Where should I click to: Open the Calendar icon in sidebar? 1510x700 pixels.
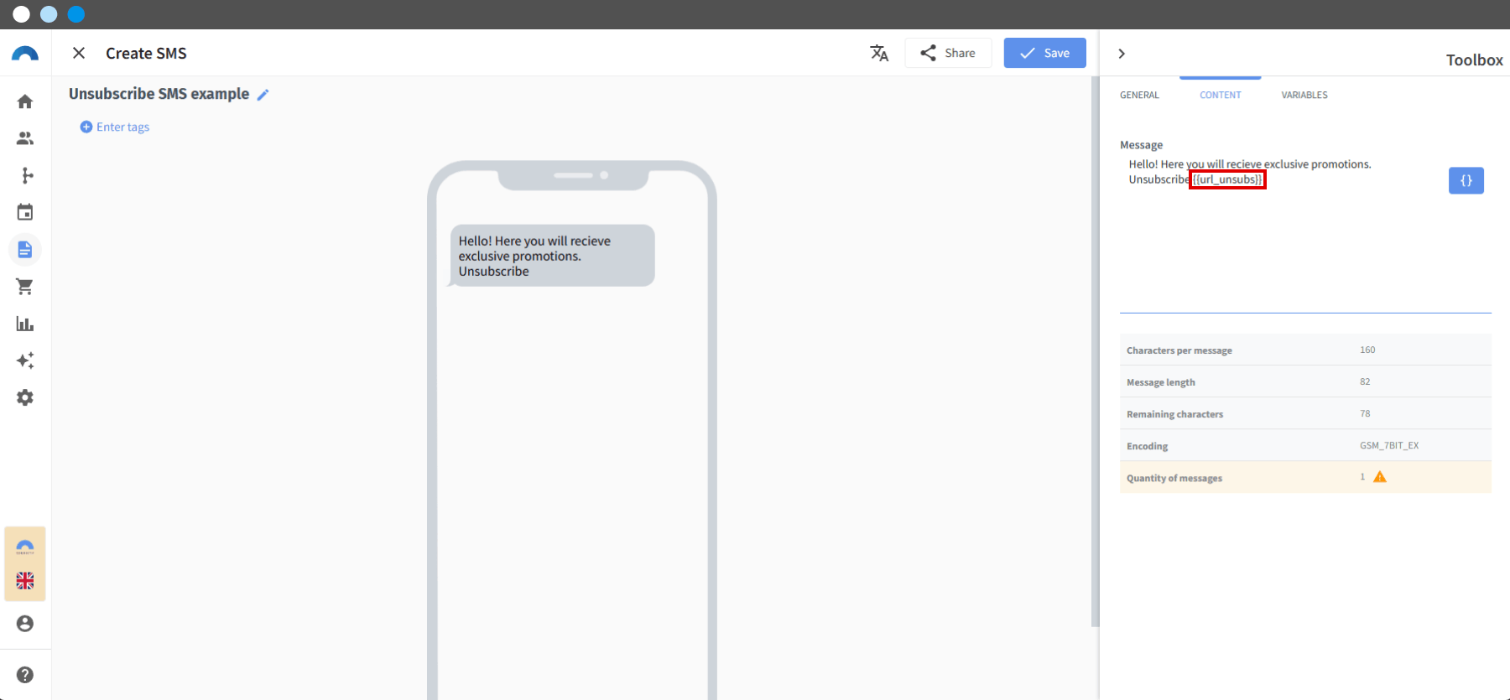[x=25, y=212]
